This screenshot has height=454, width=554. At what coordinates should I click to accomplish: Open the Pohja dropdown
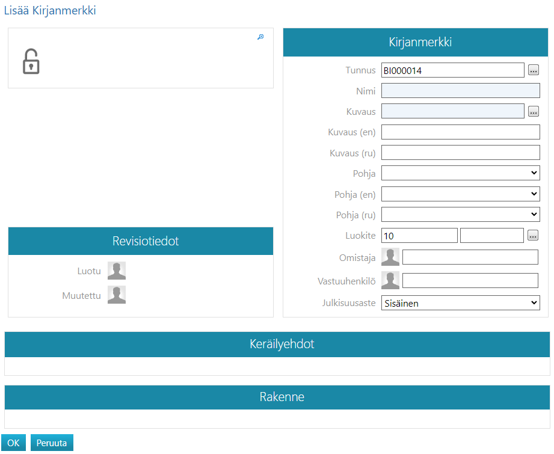[460, 173]
